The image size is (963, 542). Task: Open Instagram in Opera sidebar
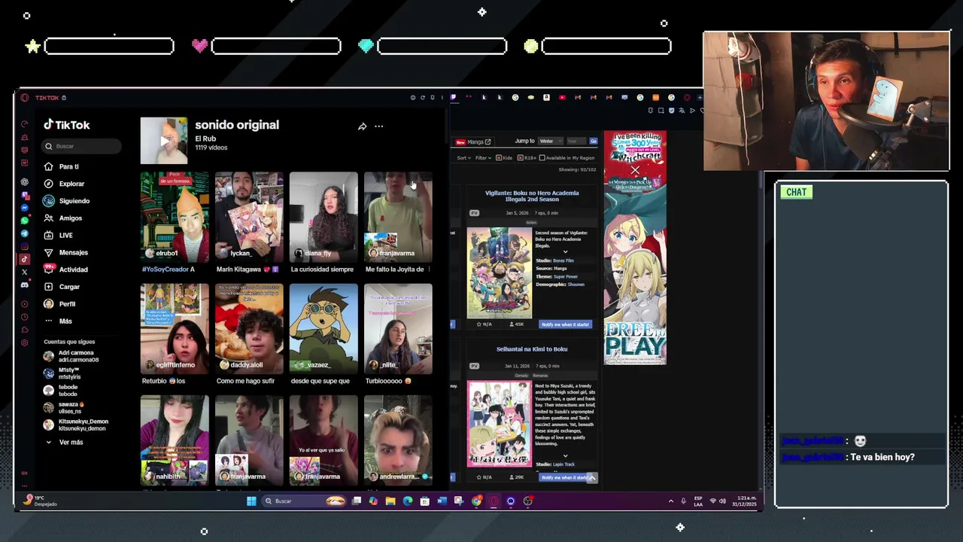click(x=25, y=246)
